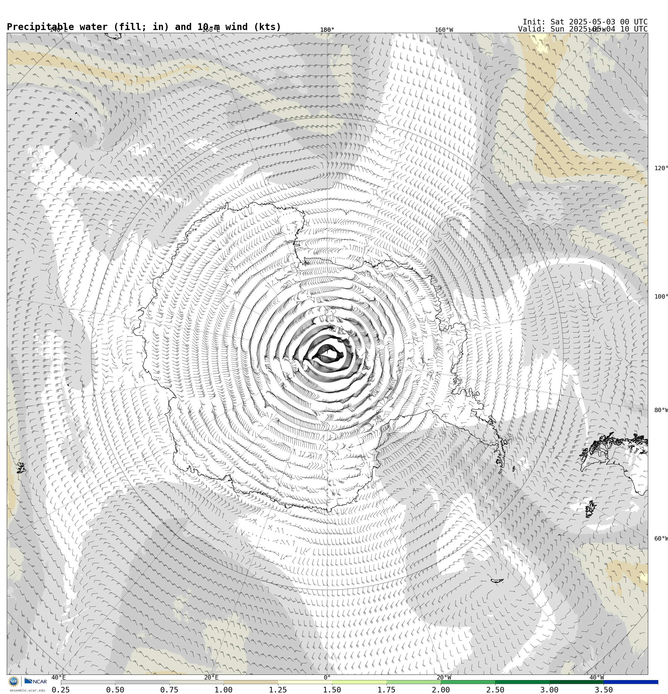
Task: Click the 20°W longitude label at bottom
Action: pyautogui.click(x=444, y=678)
